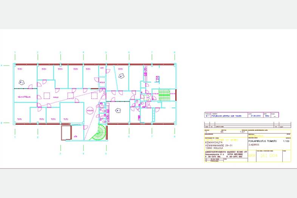This screenshot has width=297, height=198.
Task: Click the VAR room label
Action: click(102, 69)
